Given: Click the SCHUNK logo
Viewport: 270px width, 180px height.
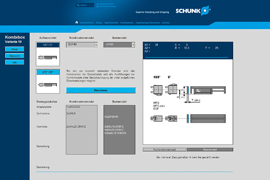Looking at the screenshot, I should click(193, 11).
